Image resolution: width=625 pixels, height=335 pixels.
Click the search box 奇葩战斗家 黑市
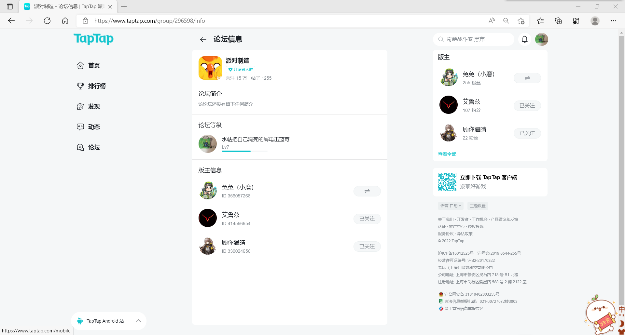[474, 39]
